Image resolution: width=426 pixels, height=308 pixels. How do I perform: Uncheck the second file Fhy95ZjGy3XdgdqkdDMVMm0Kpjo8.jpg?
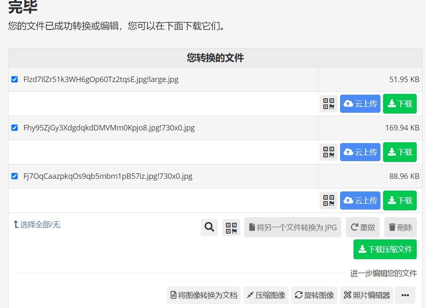coord(14,128)
